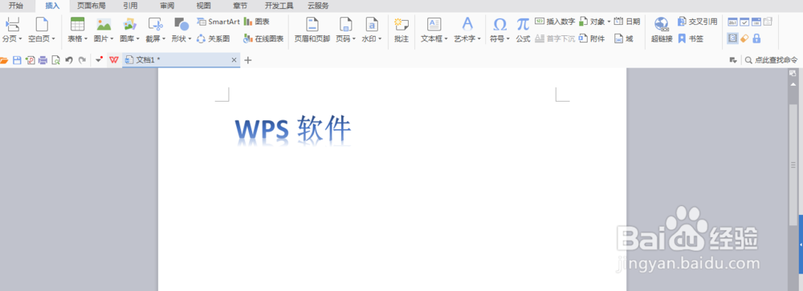Switch to the 页面布局 tab
803x291 pixels.
click(92, 6)
